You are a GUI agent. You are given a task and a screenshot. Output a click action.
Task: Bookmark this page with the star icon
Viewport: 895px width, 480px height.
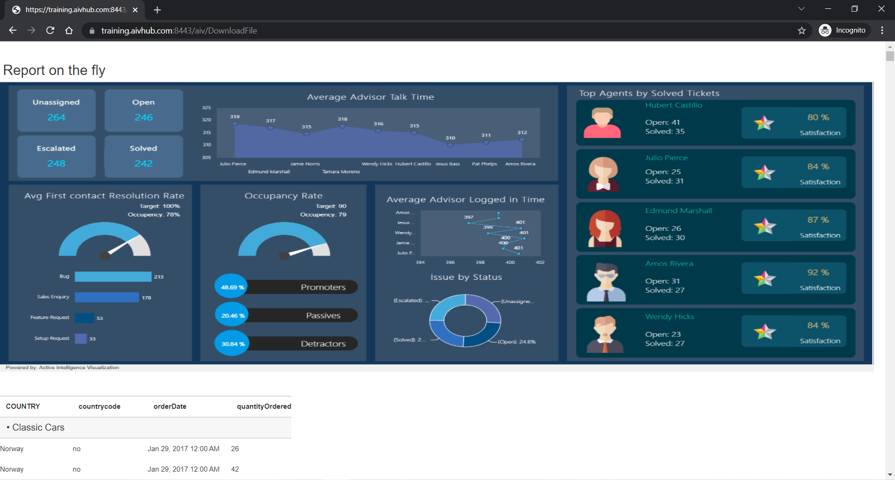coord(802,30)
